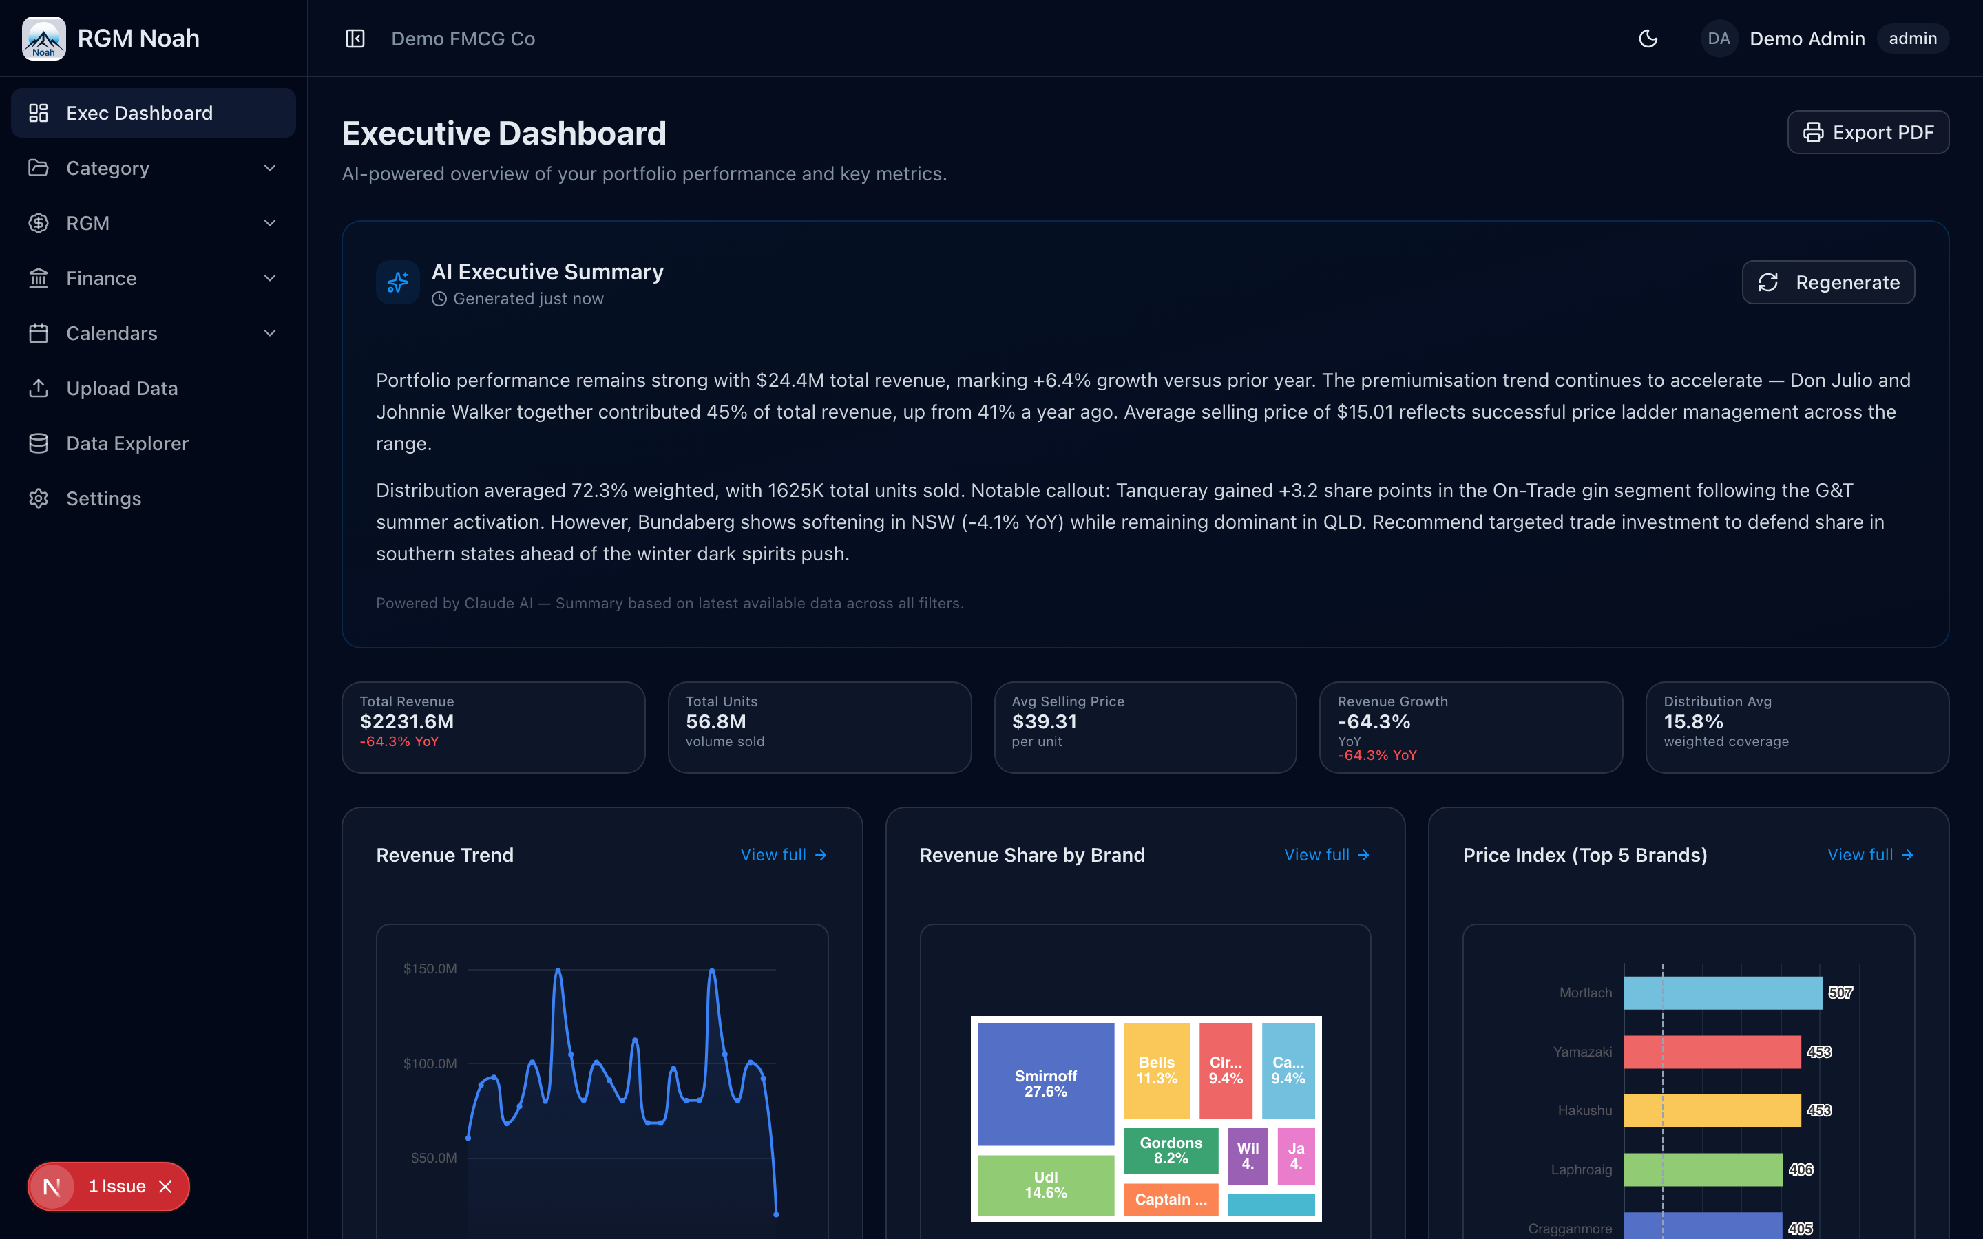This screenshot has width=1983, height=1239.
Task: View full Revenue Trend chart
Action: tap(781, 854)
